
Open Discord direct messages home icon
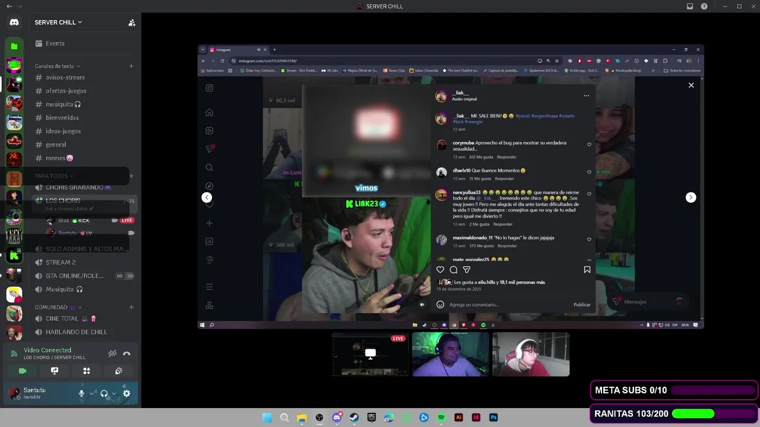tap(14, 22)
